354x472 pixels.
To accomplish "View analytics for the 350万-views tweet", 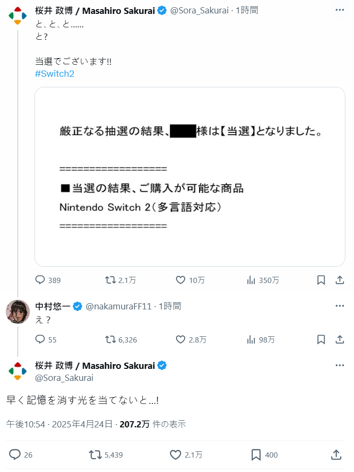I will (x=250, y=280).
